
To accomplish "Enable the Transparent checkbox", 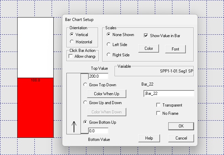I will coord(158,105).
